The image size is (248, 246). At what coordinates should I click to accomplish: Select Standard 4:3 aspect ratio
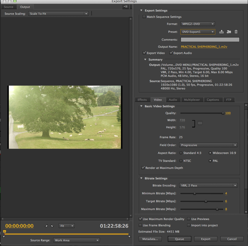click(181, 153)
